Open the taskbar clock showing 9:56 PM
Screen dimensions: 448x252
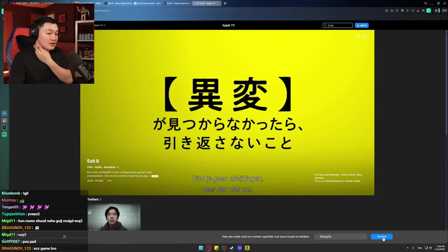(440, 248)
